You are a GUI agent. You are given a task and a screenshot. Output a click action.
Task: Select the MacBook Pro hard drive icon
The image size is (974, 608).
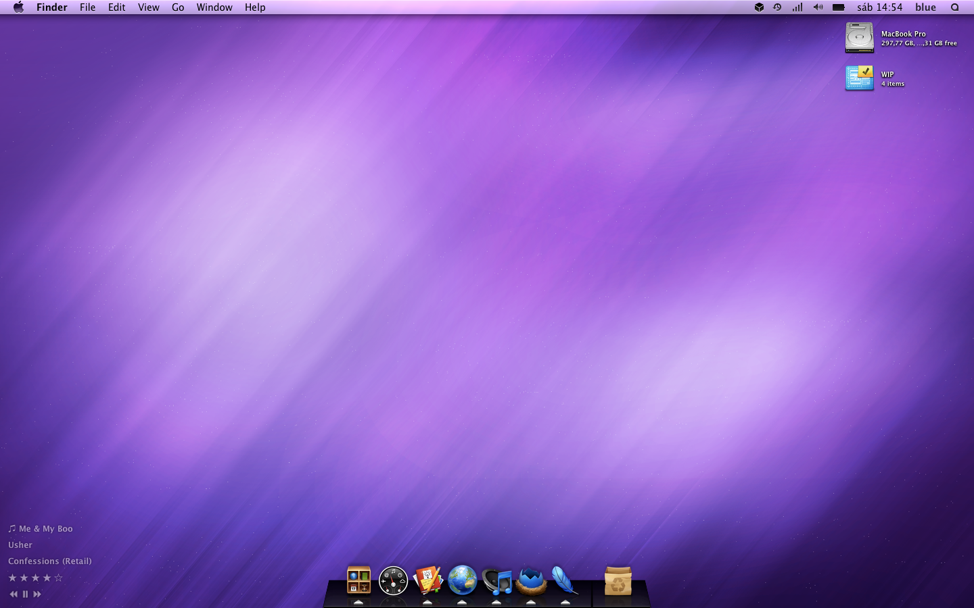coord(860,38)
